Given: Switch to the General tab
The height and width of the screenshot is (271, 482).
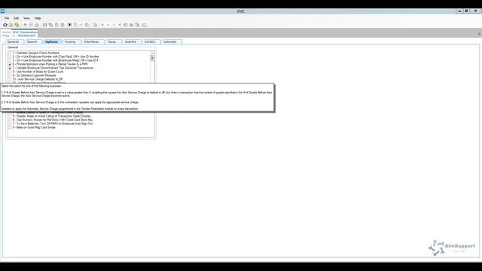Looking at the screenshot, I should (13, 42).
